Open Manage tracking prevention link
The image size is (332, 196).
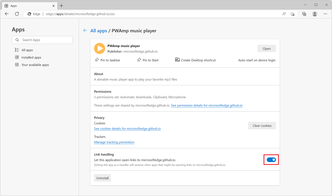114,142
